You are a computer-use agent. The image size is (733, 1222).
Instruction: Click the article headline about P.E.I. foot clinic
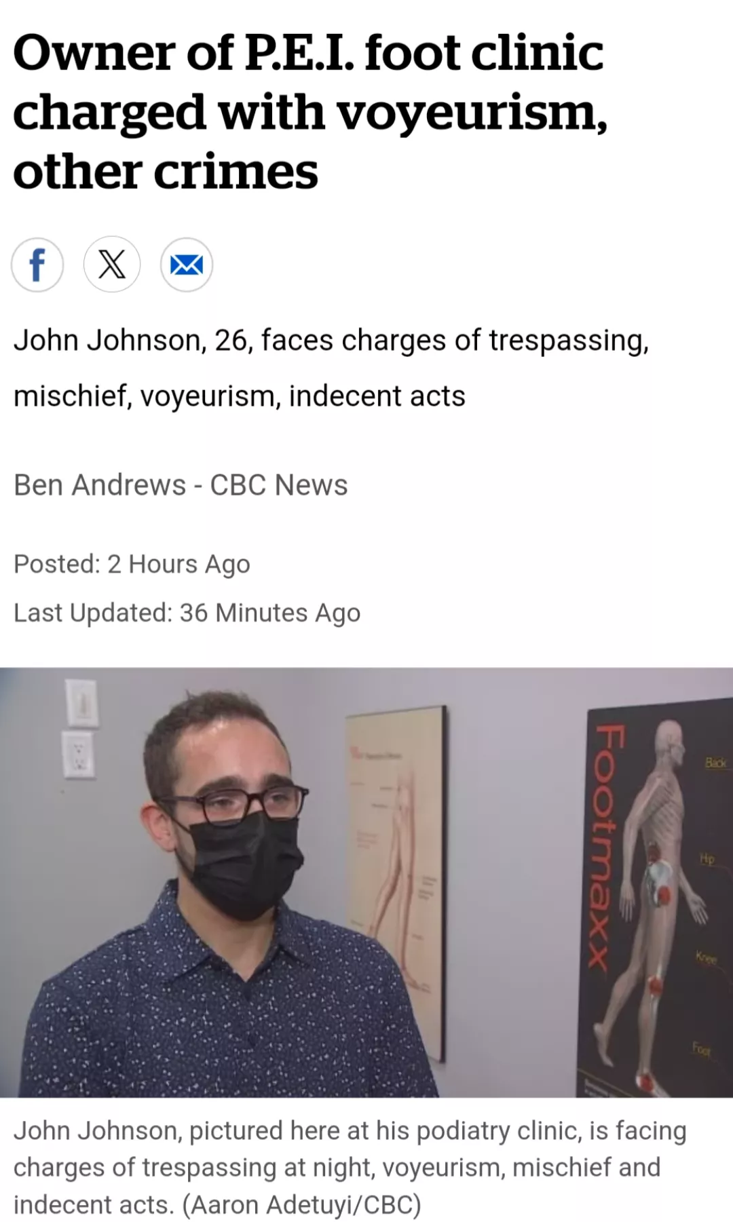click(x=309, y=112)
